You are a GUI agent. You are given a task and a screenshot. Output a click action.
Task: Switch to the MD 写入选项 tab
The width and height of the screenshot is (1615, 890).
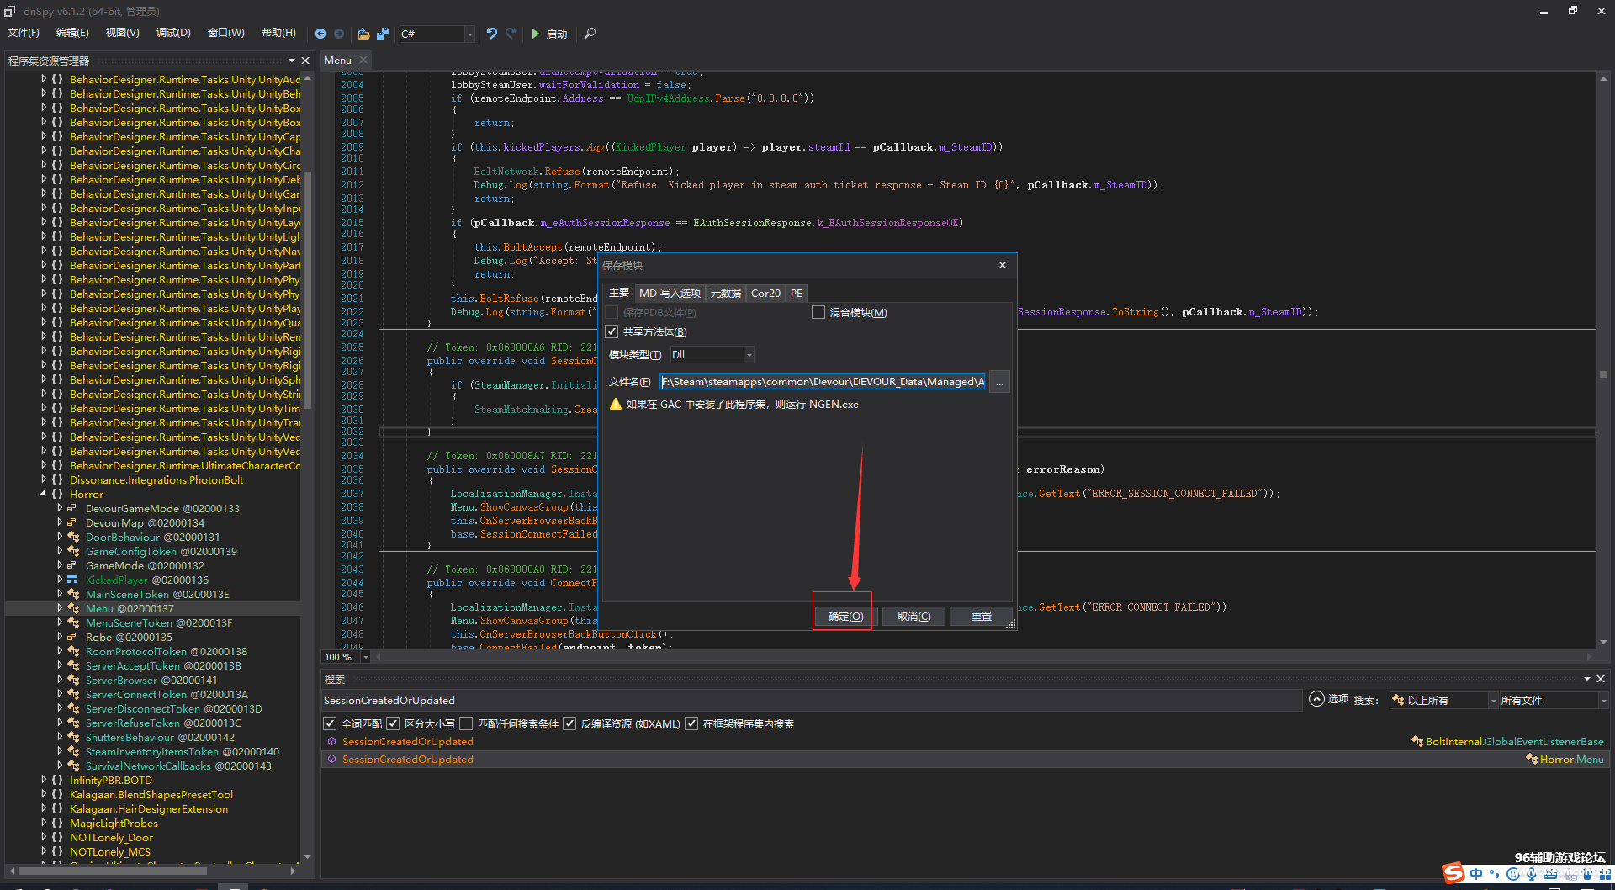click(x=670, y=293)
